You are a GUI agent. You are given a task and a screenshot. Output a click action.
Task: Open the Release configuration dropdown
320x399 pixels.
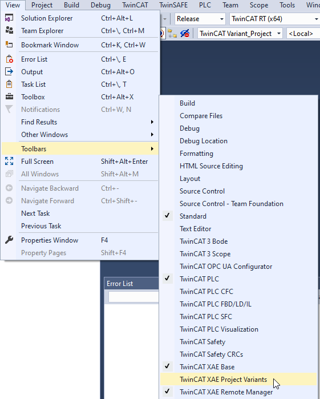[x=200, y=19]
